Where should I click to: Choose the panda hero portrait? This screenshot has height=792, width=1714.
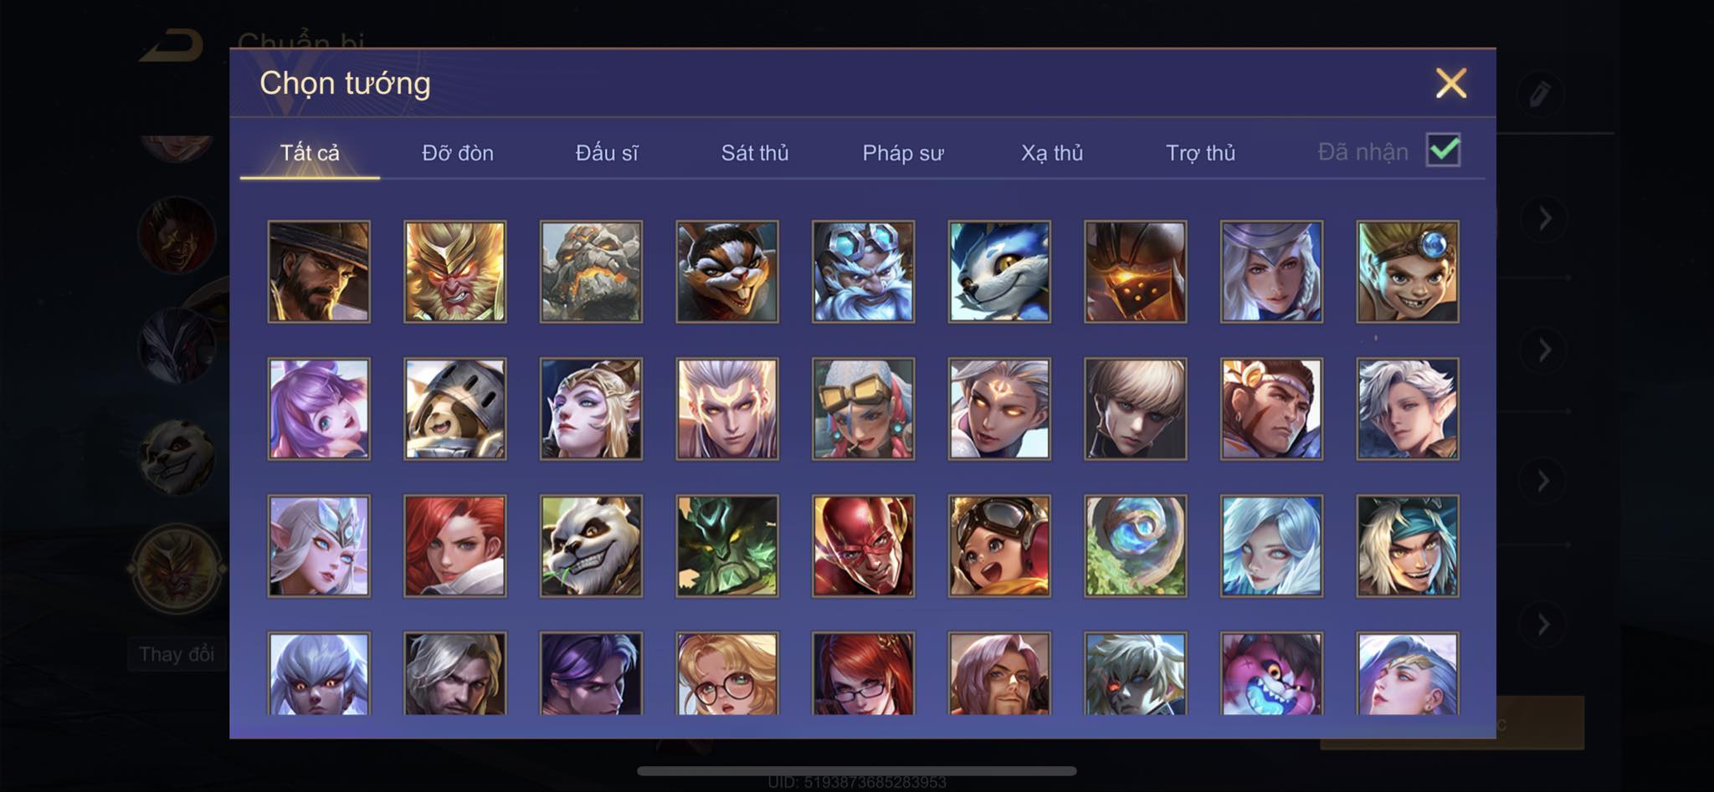(591, 545)
